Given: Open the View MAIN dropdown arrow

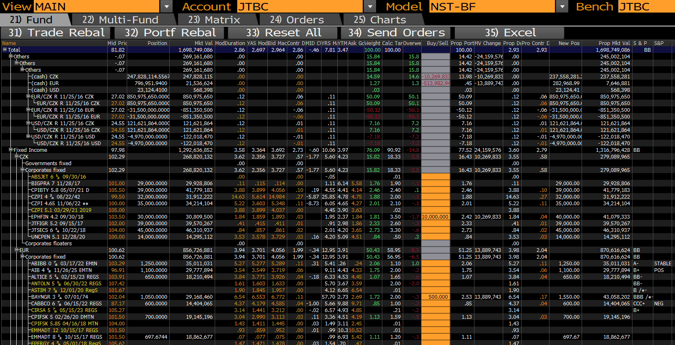Looking at the screenshot, I should [166, 6].
